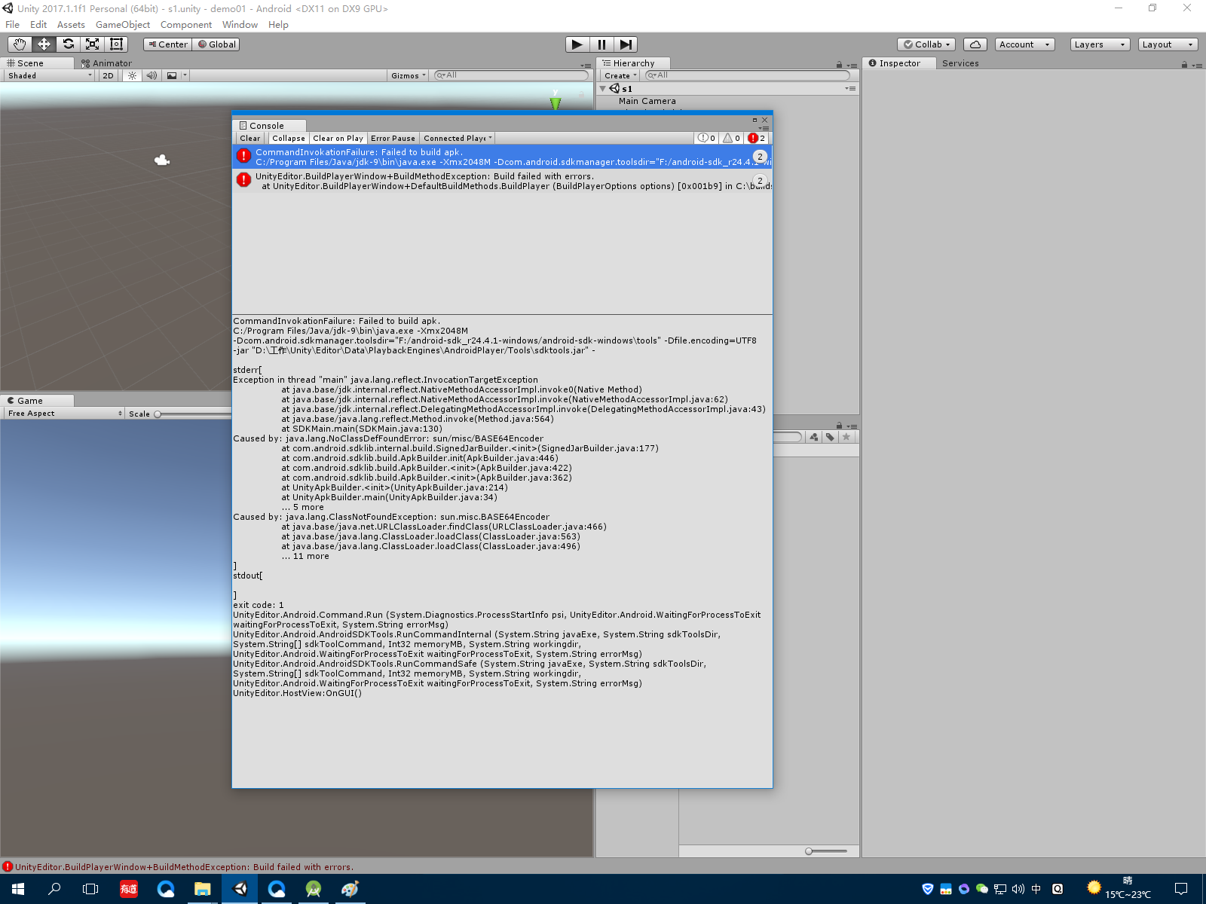The height and width of the screenshot is (904, 1206).
Task: Click status bar build failed message
Action: (184, 867)
